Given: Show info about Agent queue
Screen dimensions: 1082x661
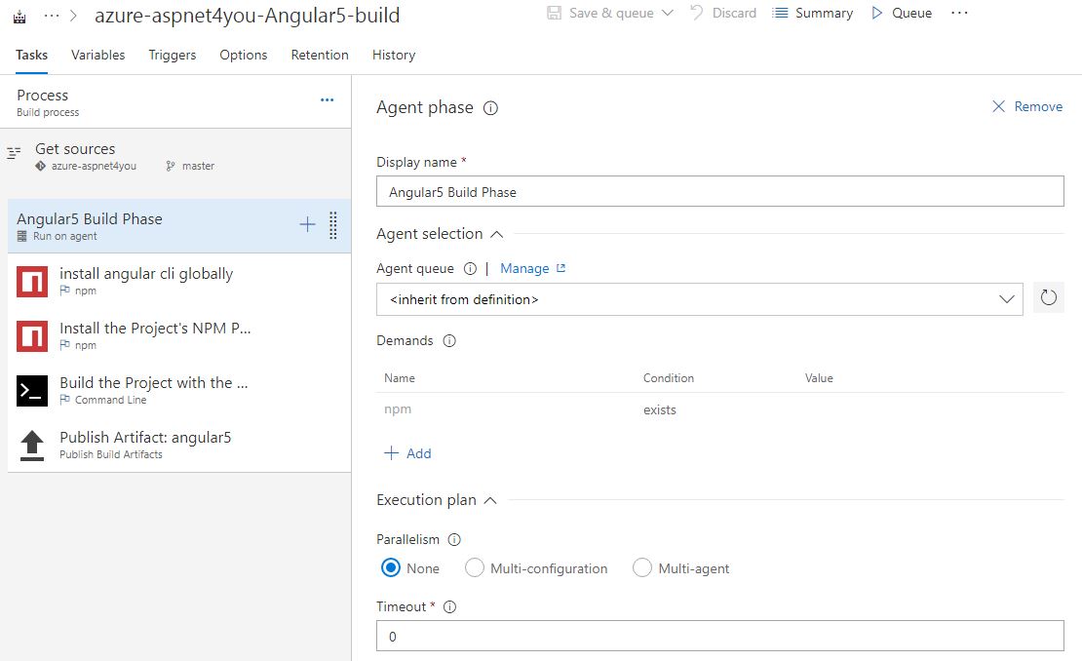Looking at the screenshot, I should pyautogui.click(x=470, y=269).
